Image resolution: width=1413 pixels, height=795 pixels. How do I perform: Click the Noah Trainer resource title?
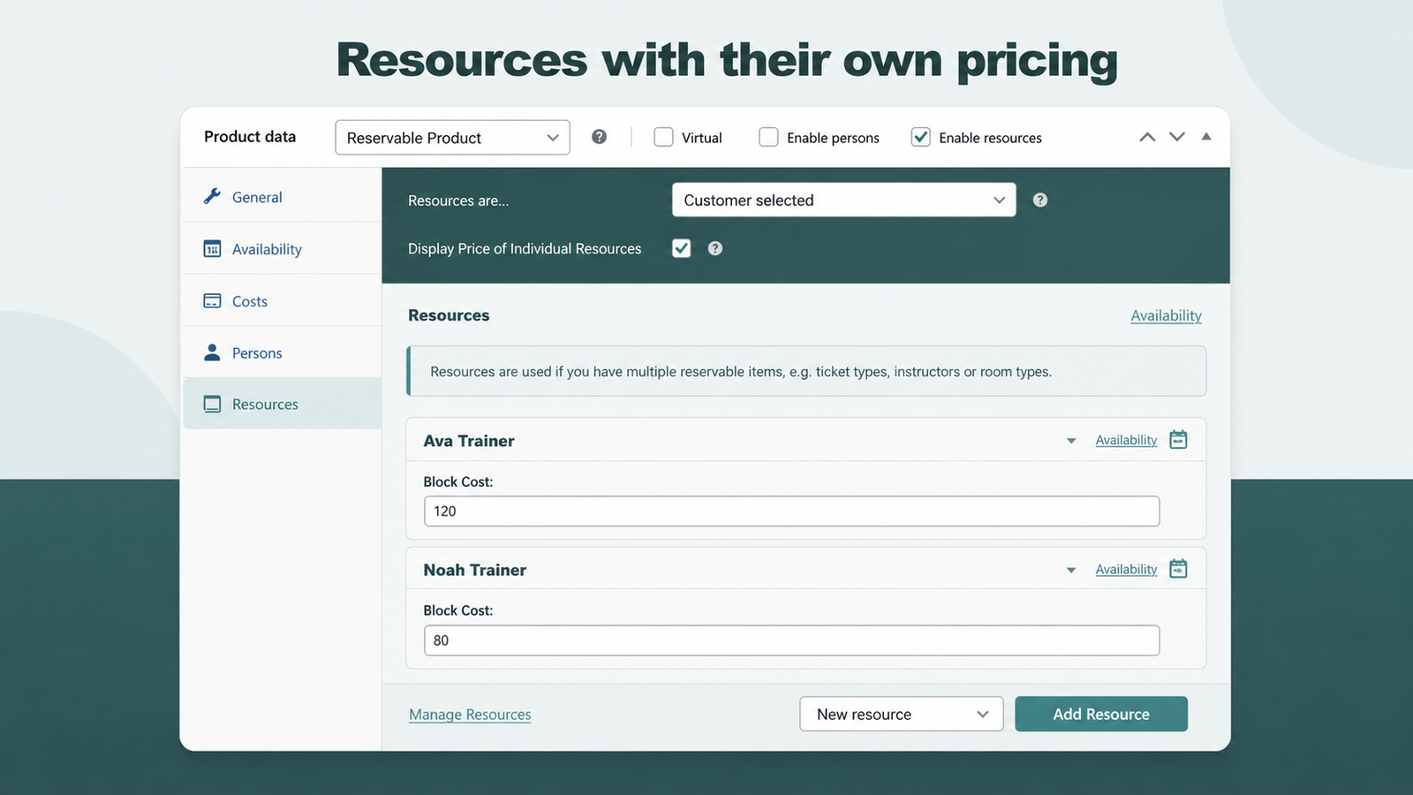click(475, 570)
